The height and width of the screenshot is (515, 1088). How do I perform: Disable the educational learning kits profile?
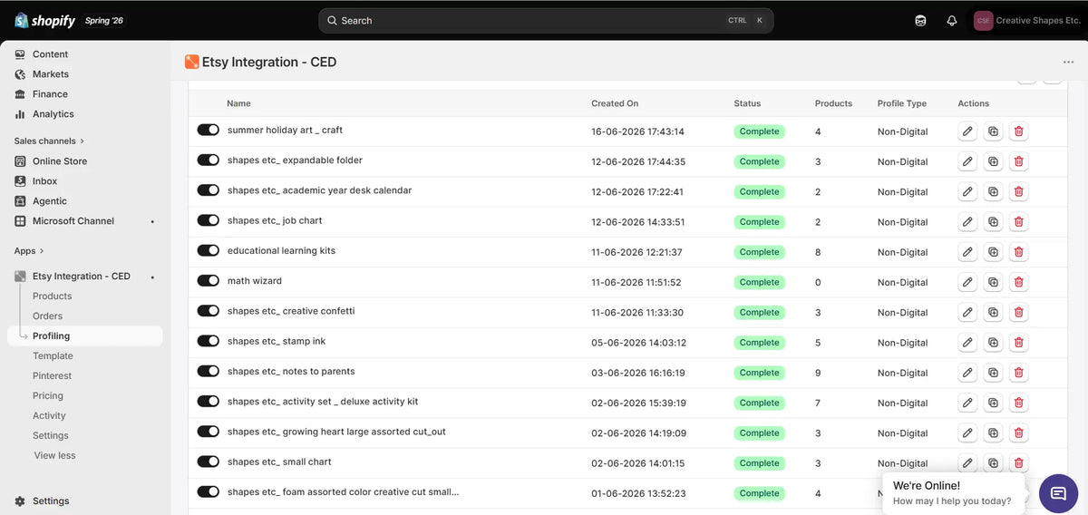(x=209, y=250)
